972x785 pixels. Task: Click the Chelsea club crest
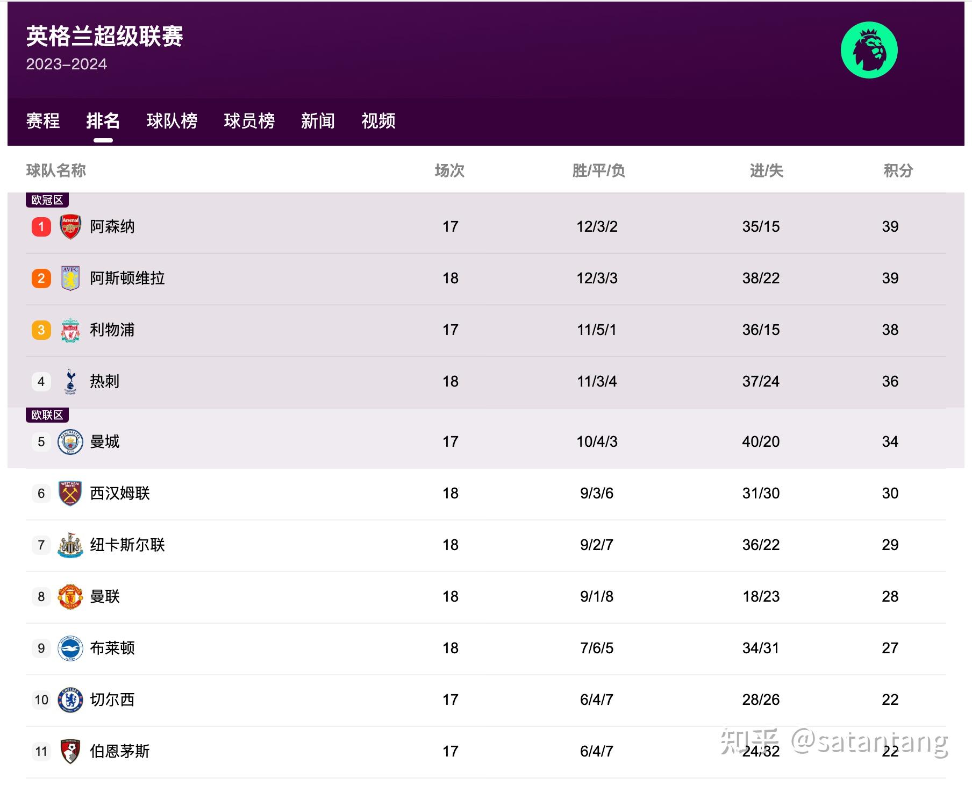(69, 700)
